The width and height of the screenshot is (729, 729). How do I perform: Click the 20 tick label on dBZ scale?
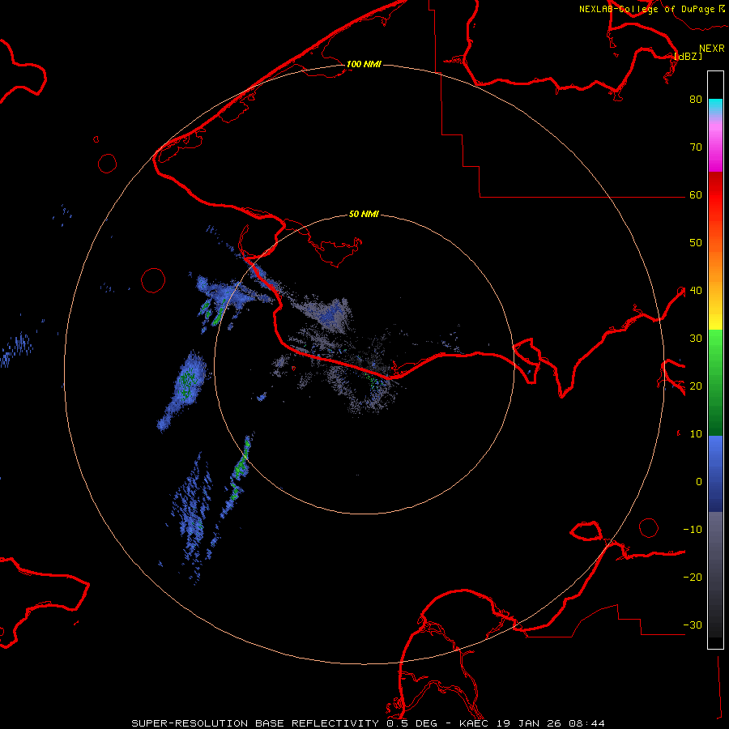pyautogui.click(x=696, y=386)
